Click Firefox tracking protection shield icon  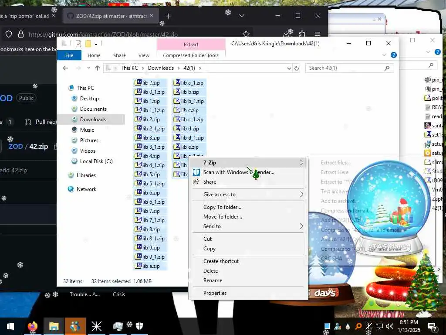[x=9, y=34]
